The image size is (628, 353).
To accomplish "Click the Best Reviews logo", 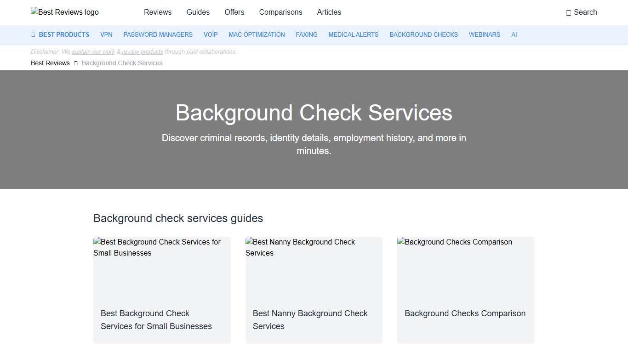I will pyautogui.click(x=64, y=12).
